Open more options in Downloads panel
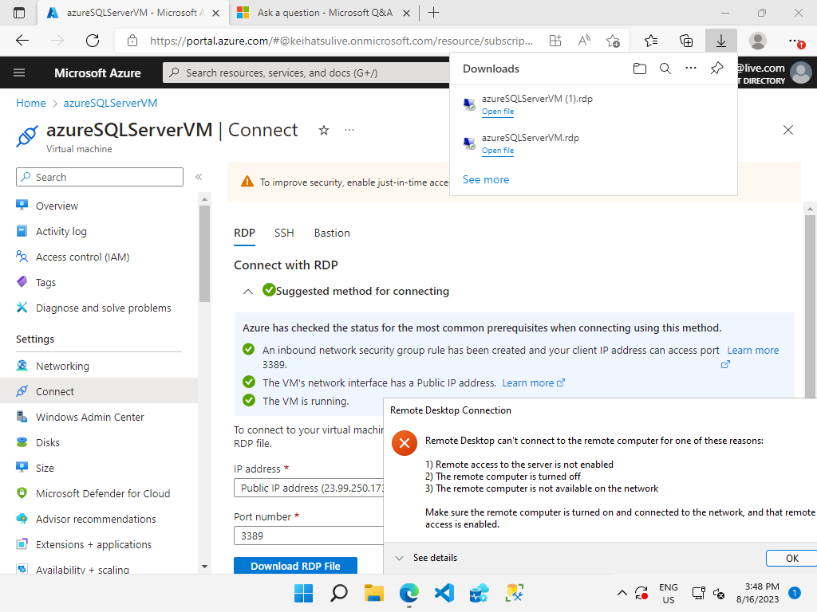817x612 pixels. 690,69
